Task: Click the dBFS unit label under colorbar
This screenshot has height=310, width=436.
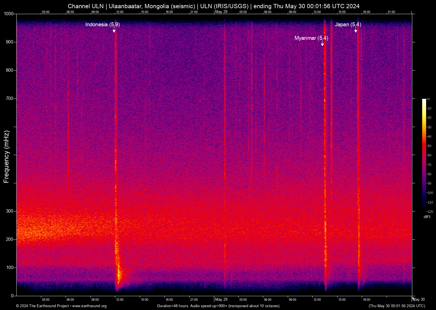Action: 427,217
